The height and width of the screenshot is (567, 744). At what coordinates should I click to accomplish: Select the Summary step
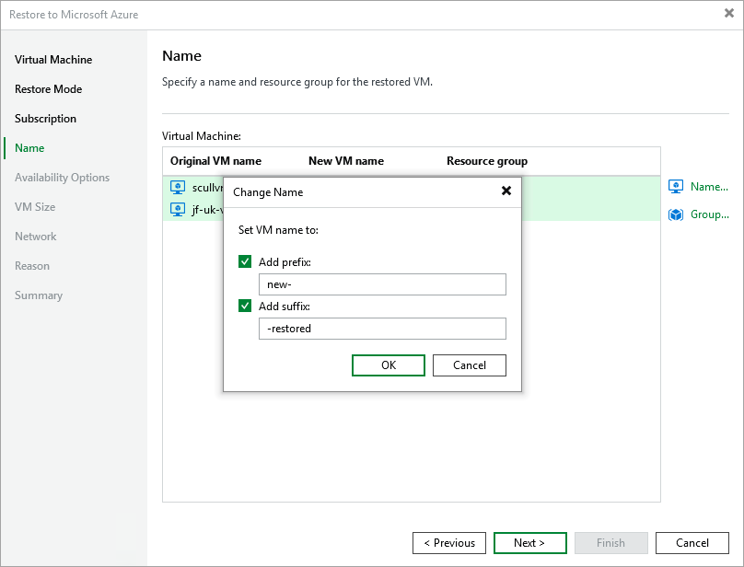39,295
